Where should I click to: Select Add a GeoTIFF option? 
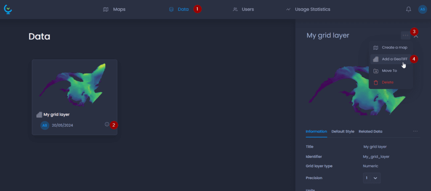[390, 59]
